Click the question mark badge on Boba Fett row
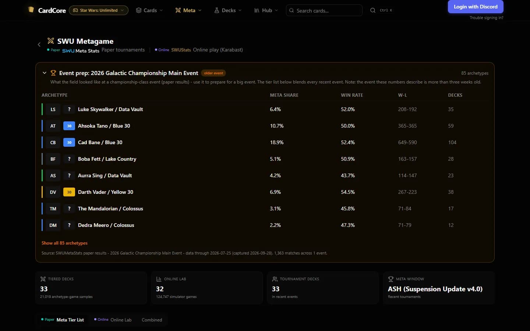The height and width of the screenshot is (331, 530). [69, 159]
